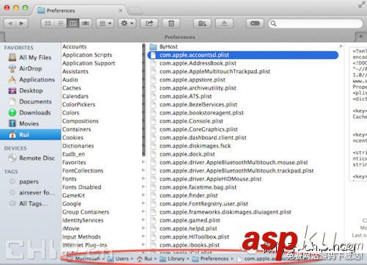
Task: Open the Accounts folder
Action: 74,47
